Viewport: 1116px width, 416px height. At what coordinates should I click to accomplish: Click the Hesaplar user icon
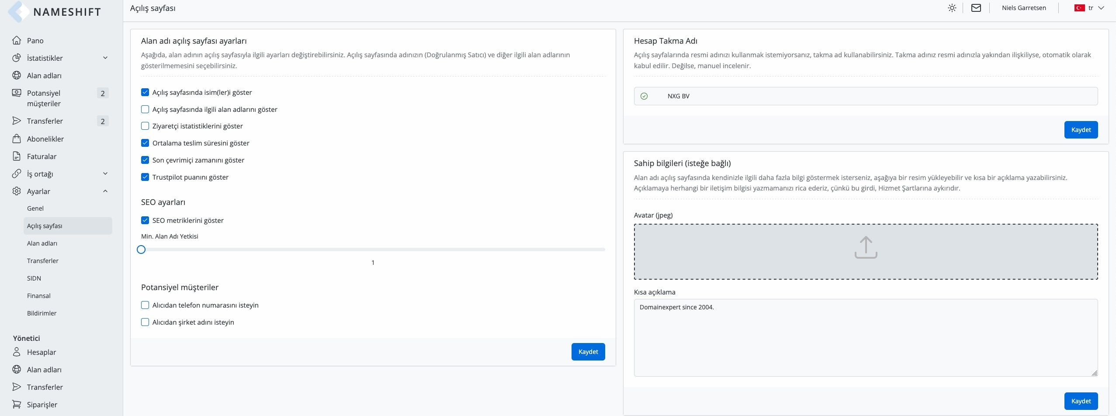tap(17, 352)
